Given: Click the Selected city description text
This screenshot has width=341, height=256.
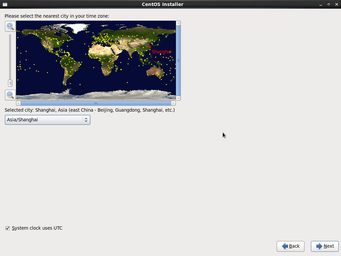Looking at the screenshot, I should [90, 110].
